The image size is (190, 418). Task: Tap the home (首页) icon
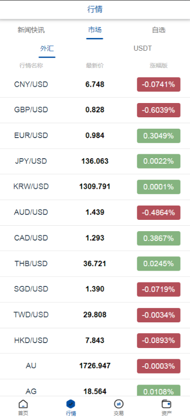(x=23, y=404)
